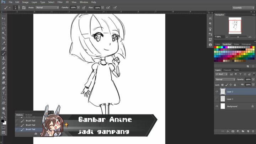This screenshot has width=256, height=144.
Task: Select the Pen tool
Action: 4,88
